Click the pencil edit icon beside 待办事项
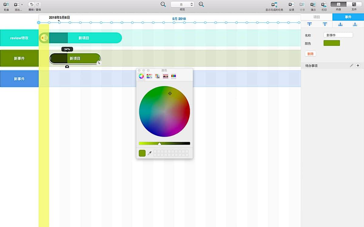364x227 pixels. tap(352, 65)
